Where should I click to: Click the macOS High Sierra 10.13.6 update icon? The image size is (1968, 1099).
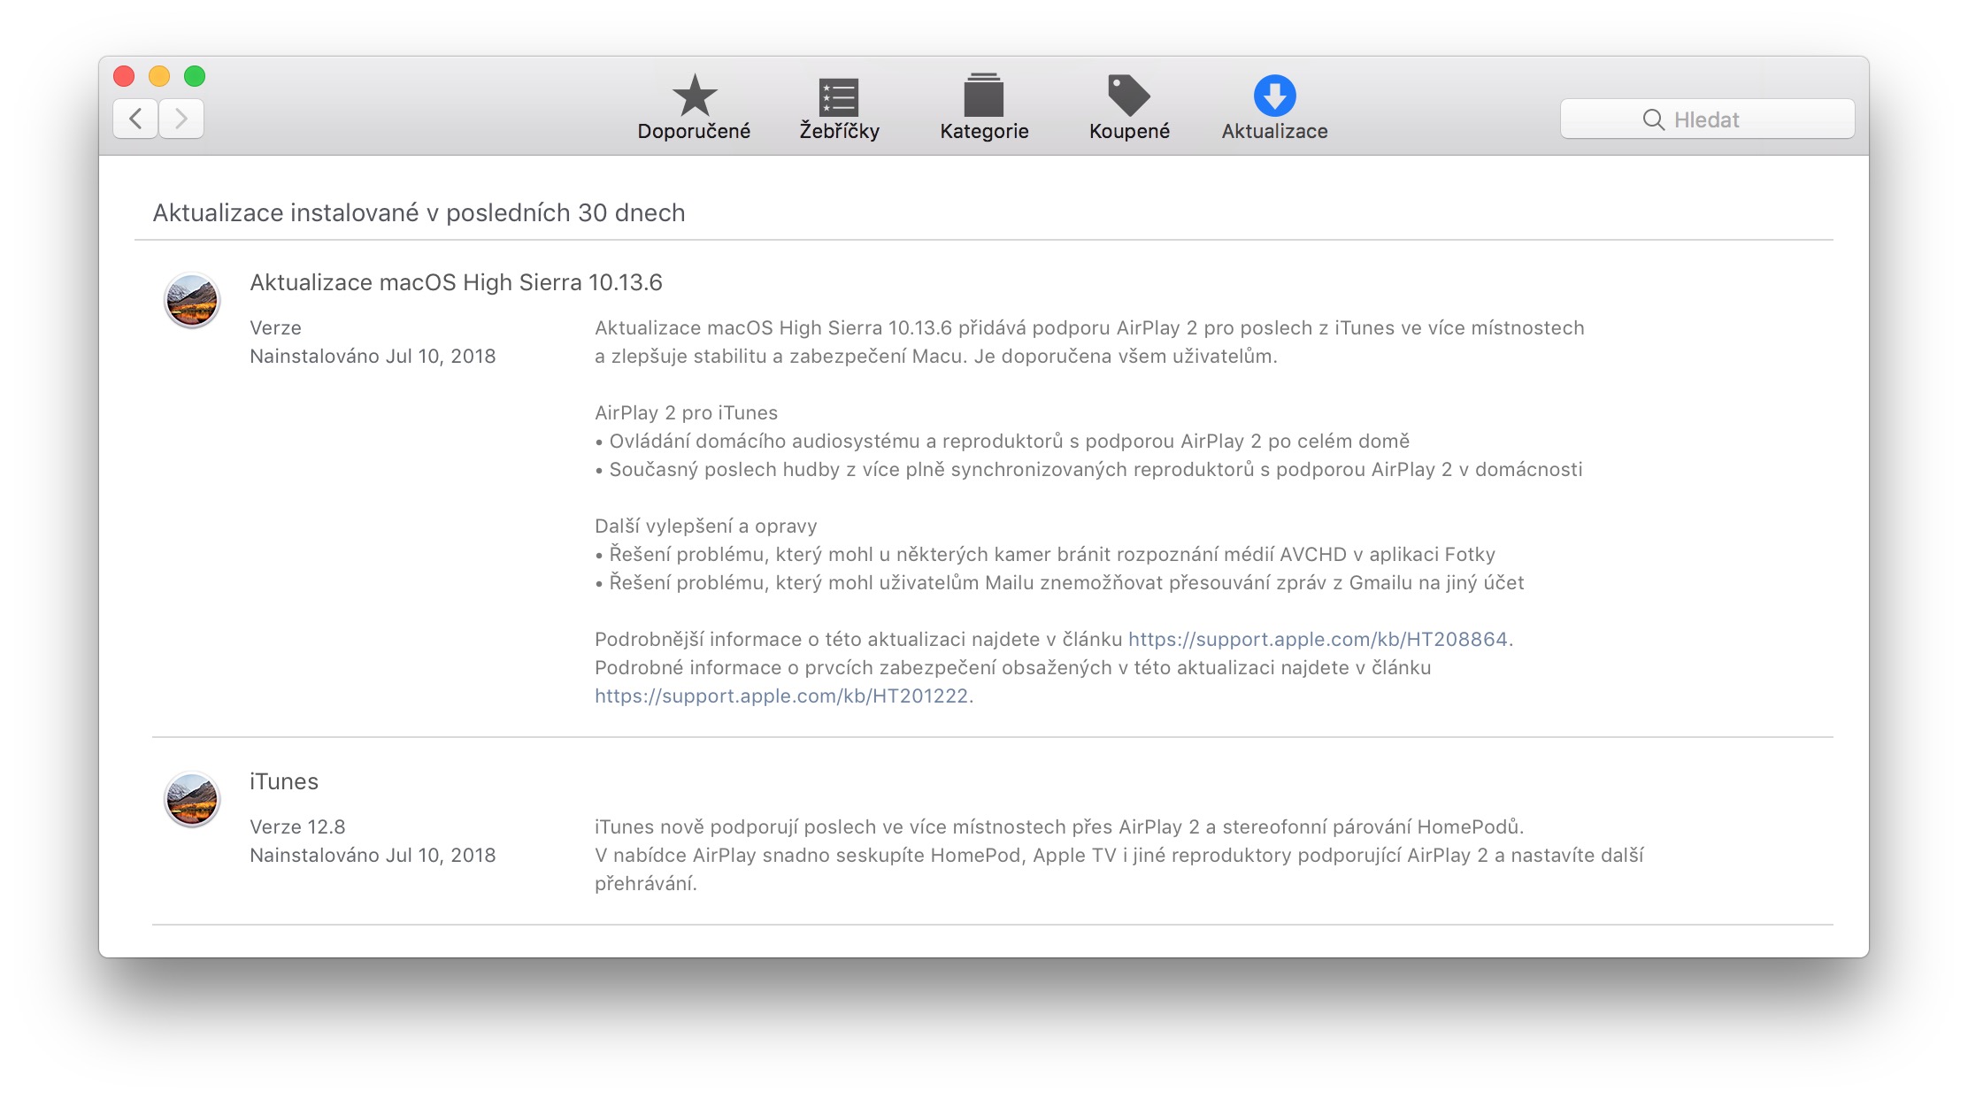192,301
